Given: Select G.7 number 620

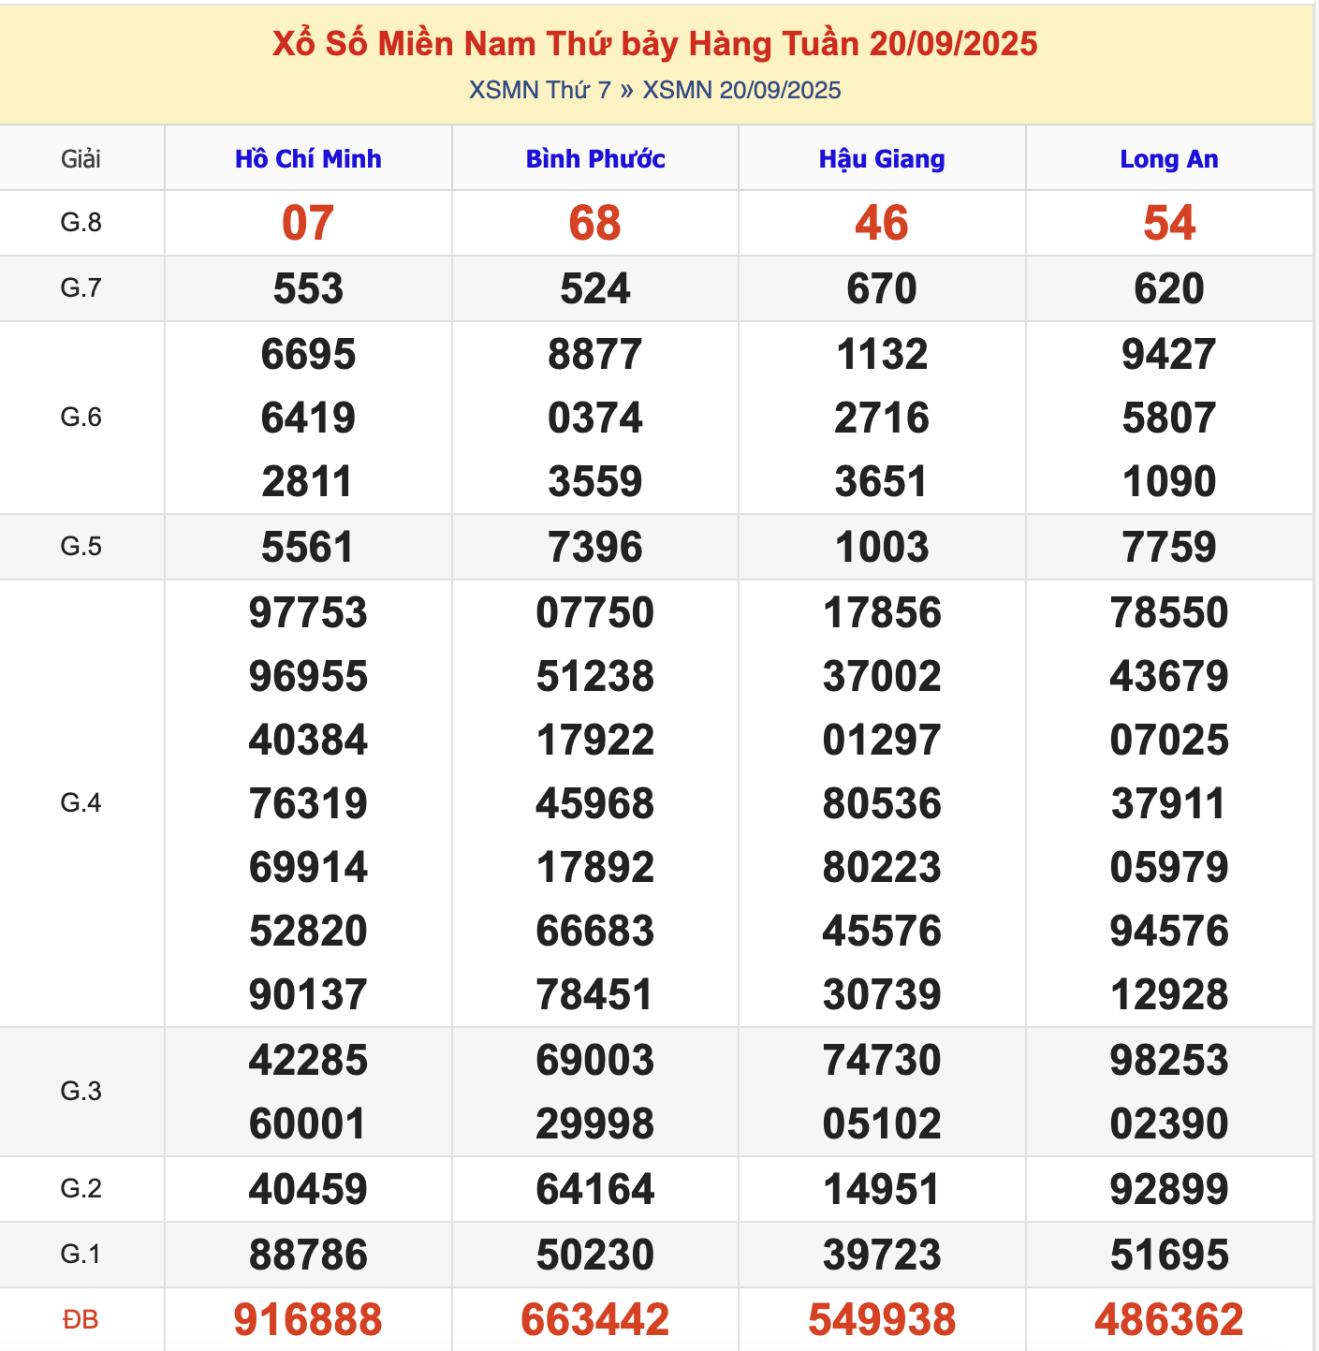Looking at the screenshot, I should (1169, 288).
